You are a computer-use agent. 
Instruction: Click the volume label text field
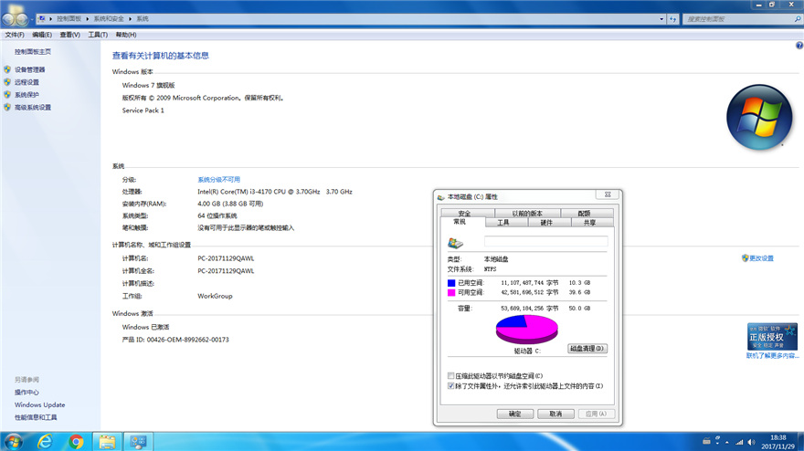click(x=546, y=241)
